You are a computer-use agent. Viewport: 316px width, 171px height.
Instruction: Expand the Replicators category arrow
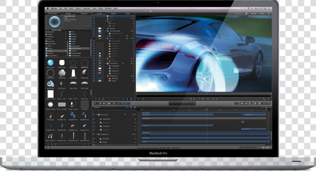66,32
